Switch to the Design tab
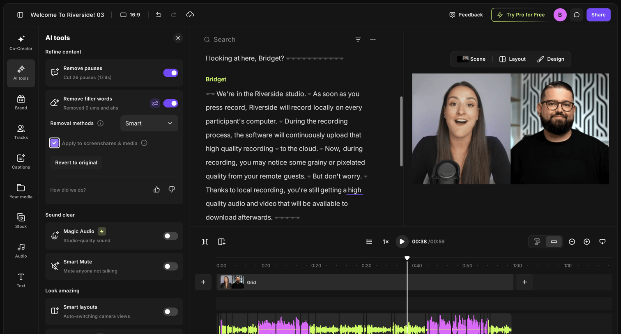Screen dimensions: 621x334 551,59
